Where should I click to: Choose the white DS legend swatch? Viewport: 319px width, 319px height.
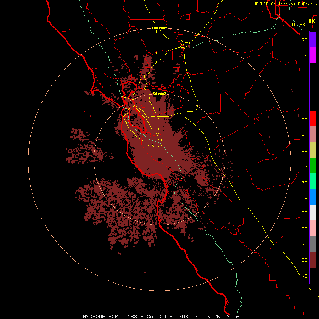point(313,213)
